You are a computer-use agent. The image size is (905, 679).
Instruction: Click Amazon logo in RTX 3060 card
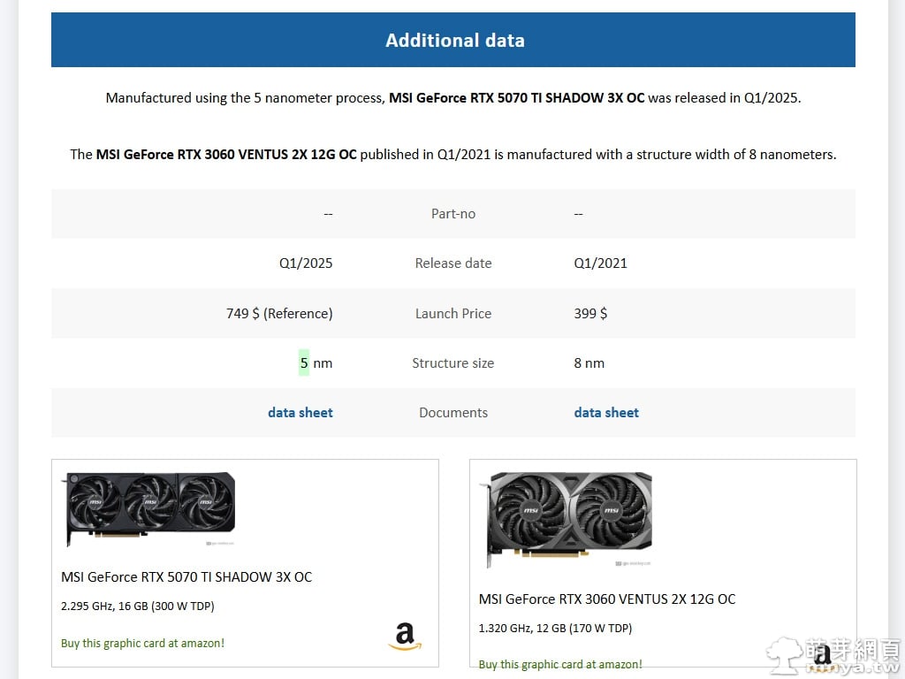click(x=823, y=655)
